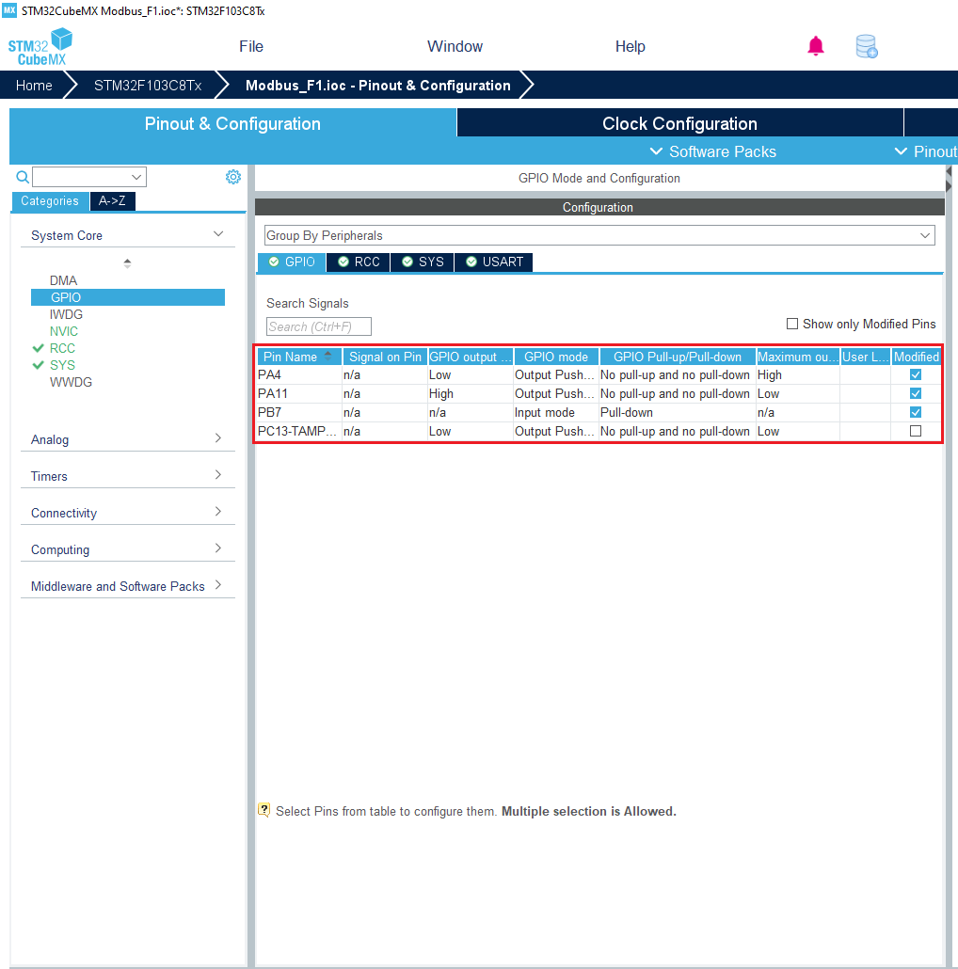Open the SYS configuration tab
The image size is (958, 969).
423,262
